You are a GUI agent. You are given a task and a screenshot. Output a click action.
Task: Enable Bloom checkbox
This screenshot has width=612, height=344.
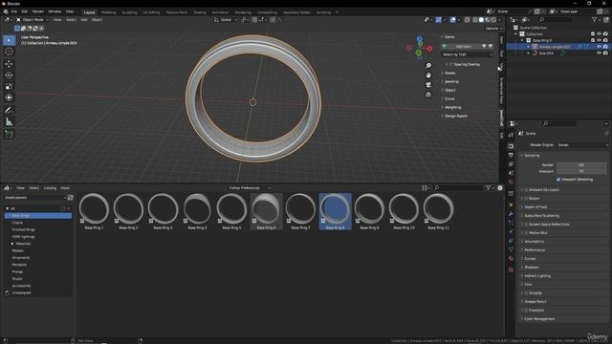tap(526, 199)
